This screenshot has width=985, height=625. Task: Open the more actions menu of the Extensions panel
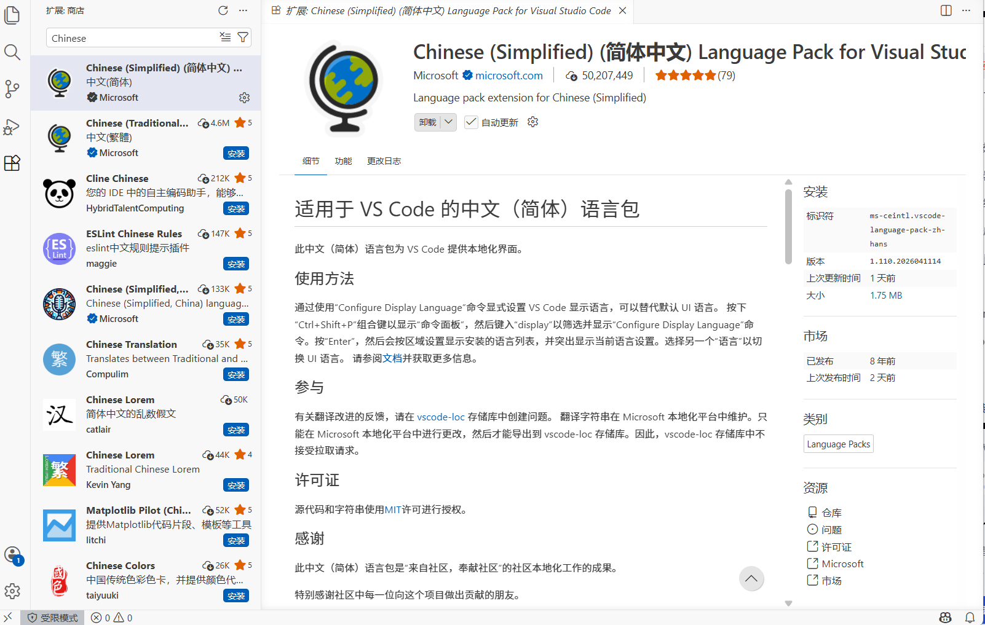pyautogui.click(x=242, y=10)
